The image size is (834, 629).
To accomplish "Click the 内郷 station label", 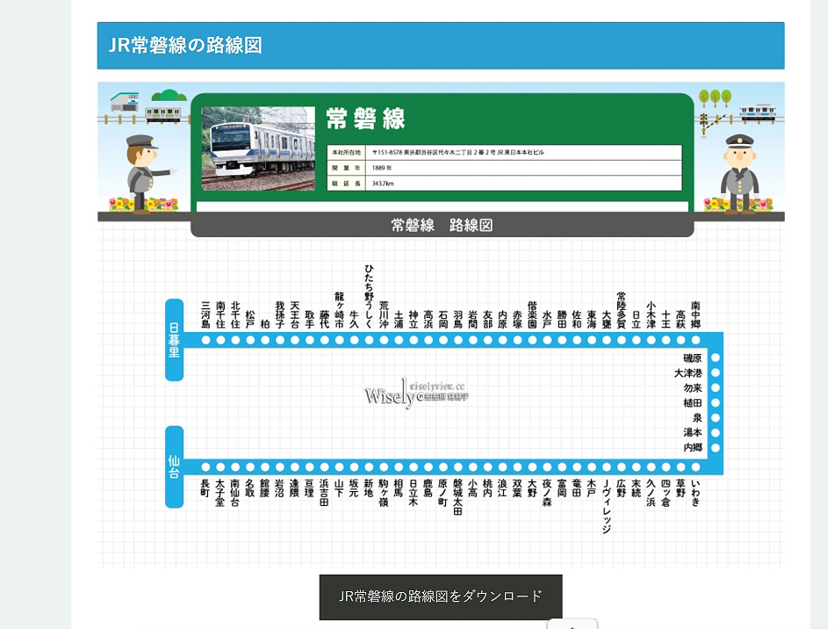I will (693, 447).
